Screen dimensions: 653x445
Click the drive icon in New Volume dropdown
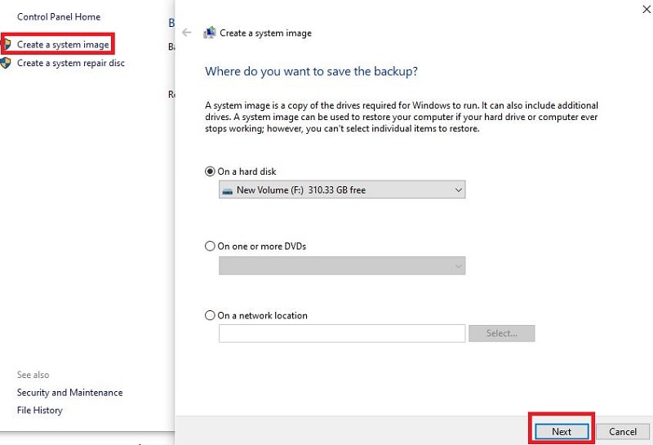pyautogui.click(x=227, y=190)
